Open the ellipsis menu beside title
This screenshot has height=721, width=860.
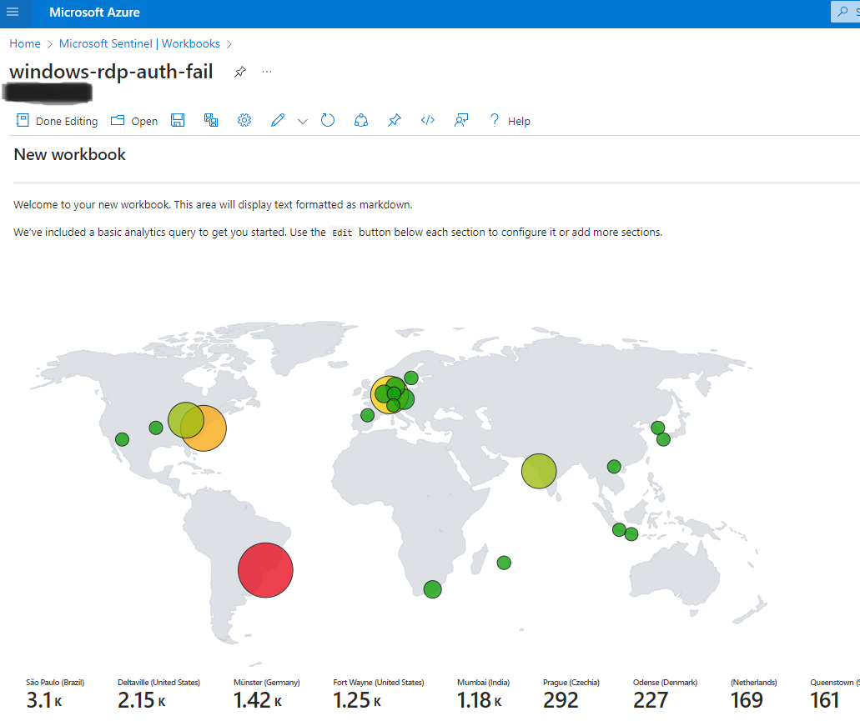tap(267, 72)
